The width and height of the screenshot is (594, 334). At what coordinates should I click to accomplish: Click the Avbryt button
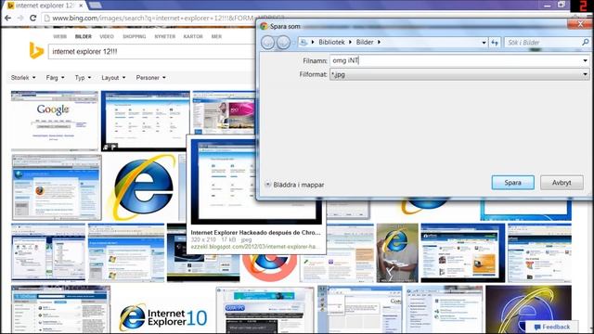pos(562,183)
